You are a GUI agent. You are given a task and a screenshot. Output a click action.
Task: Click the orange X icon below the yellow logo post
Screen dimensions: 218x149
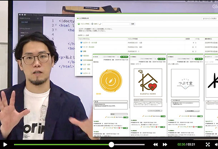(115, 117)
